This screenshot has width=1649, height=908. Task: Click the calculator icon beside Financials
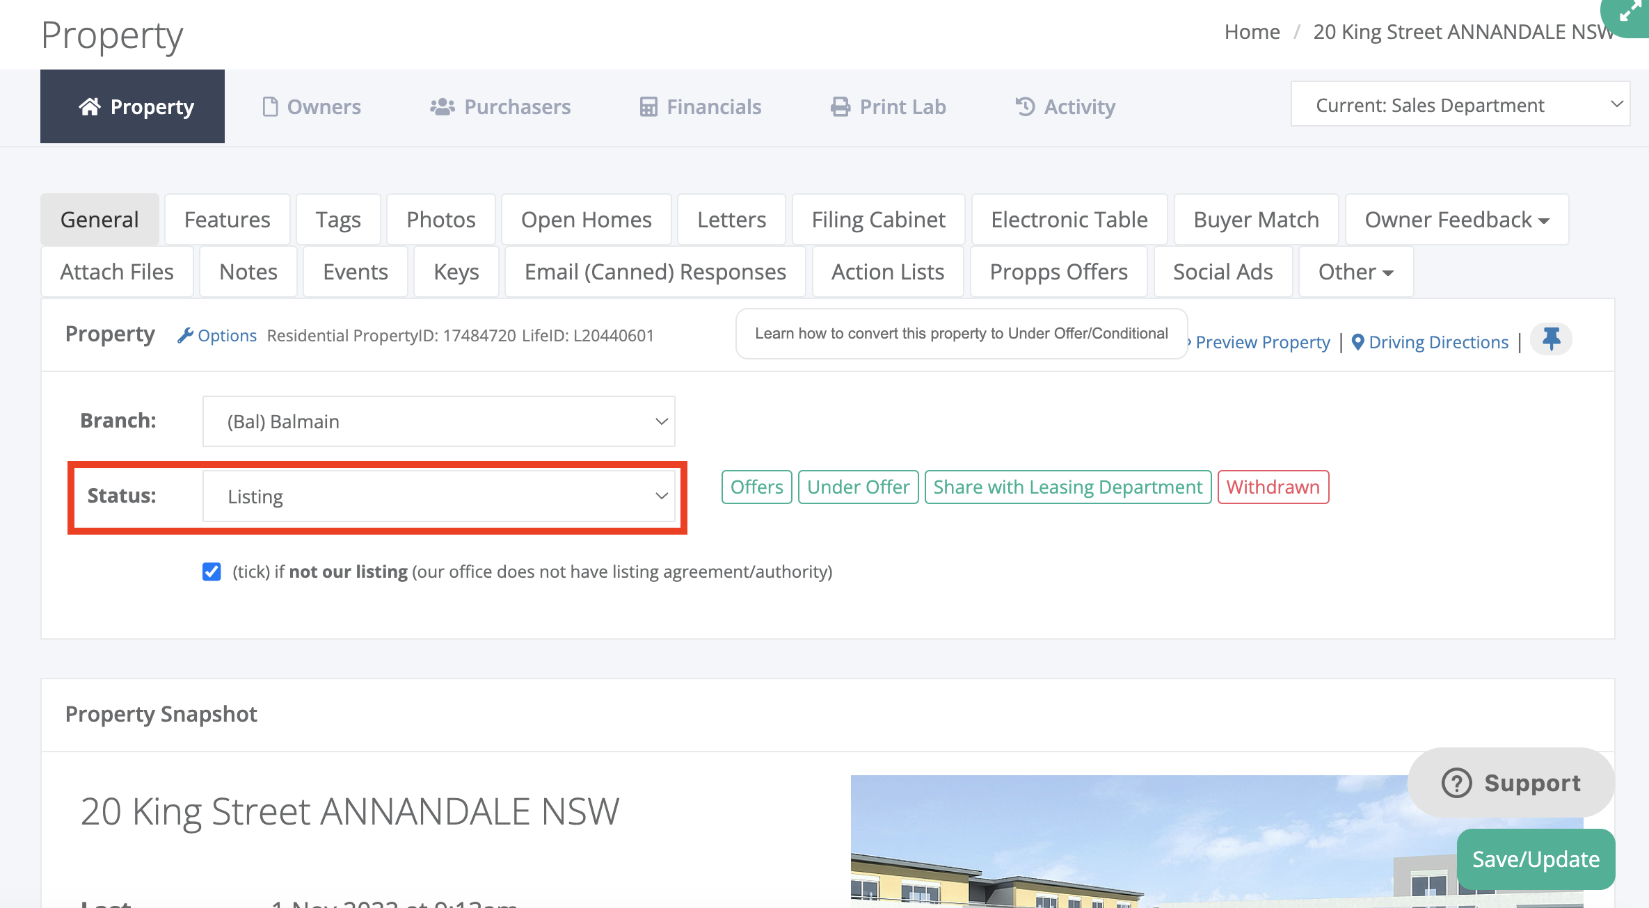[648, 106]
